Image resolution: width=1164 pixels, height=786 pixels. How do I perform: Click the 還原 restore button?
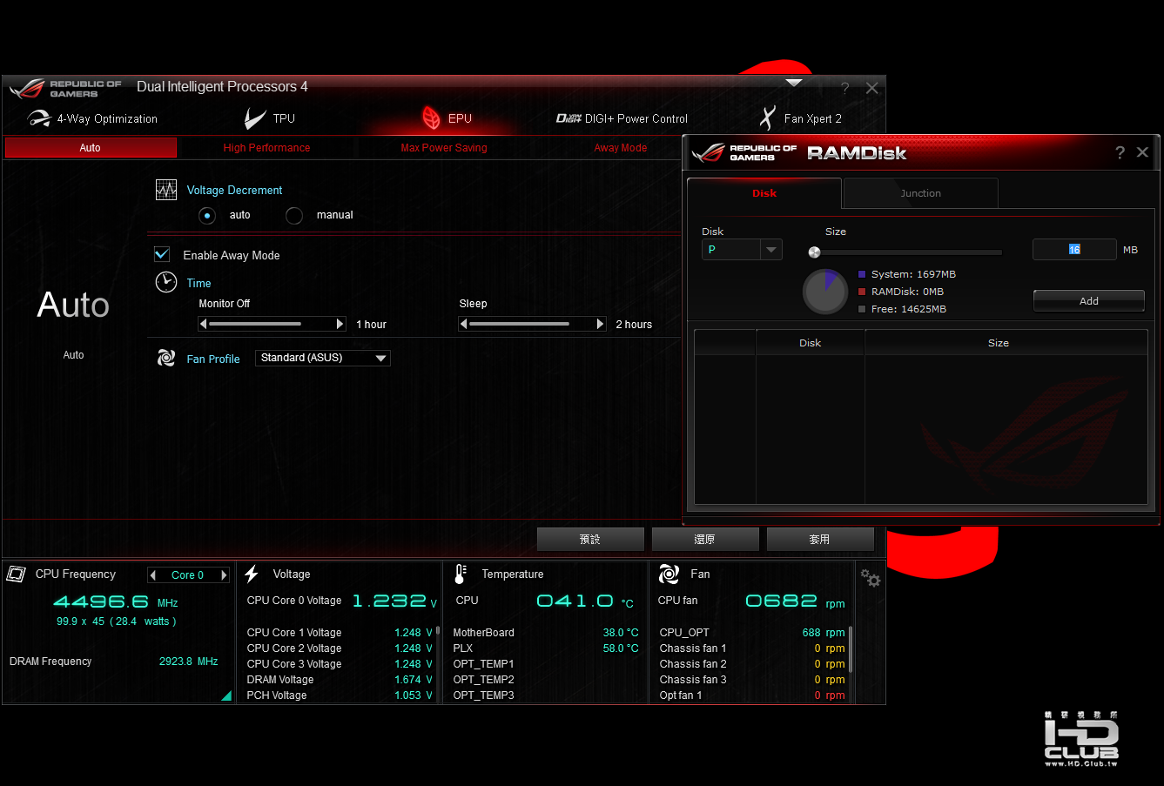tap(705, 540)
